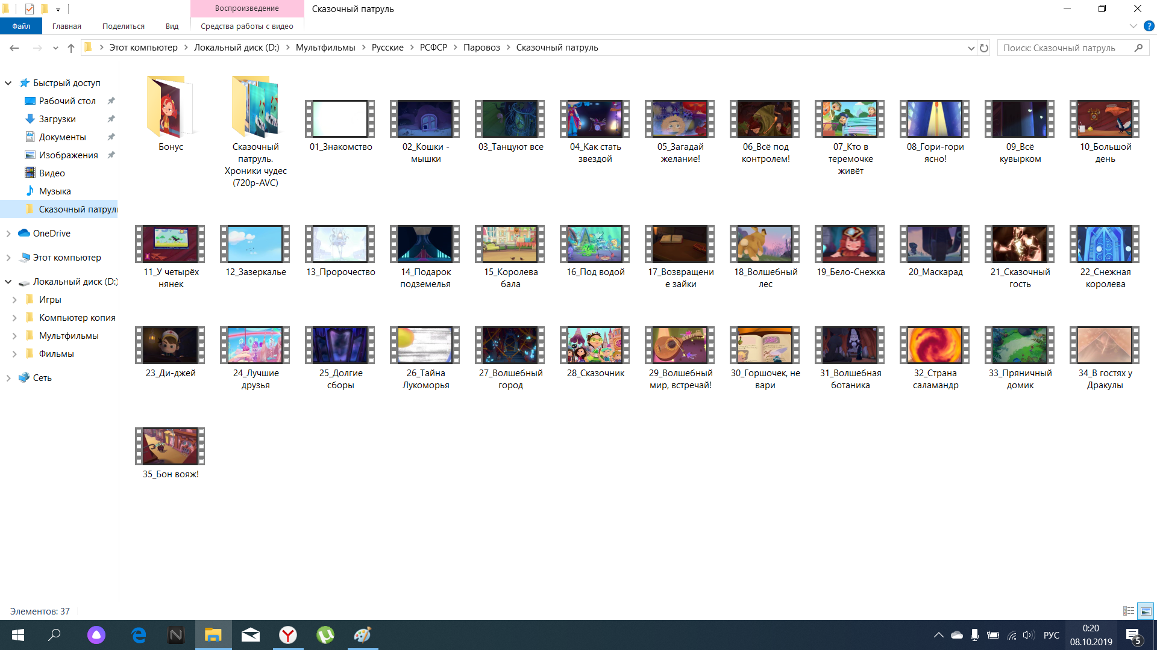Click the quick access properties checkmark icon
Image resolution: width=1157 pixels, height=650 pixels.
(x=30, y=8)
